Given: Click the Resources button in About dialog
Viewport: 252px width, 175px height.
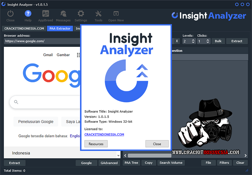Looking at the screenshot, I should point(96,144).
